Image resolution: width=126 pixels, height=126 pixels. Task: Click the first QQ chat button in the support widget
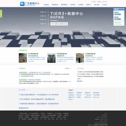(118, 14)
